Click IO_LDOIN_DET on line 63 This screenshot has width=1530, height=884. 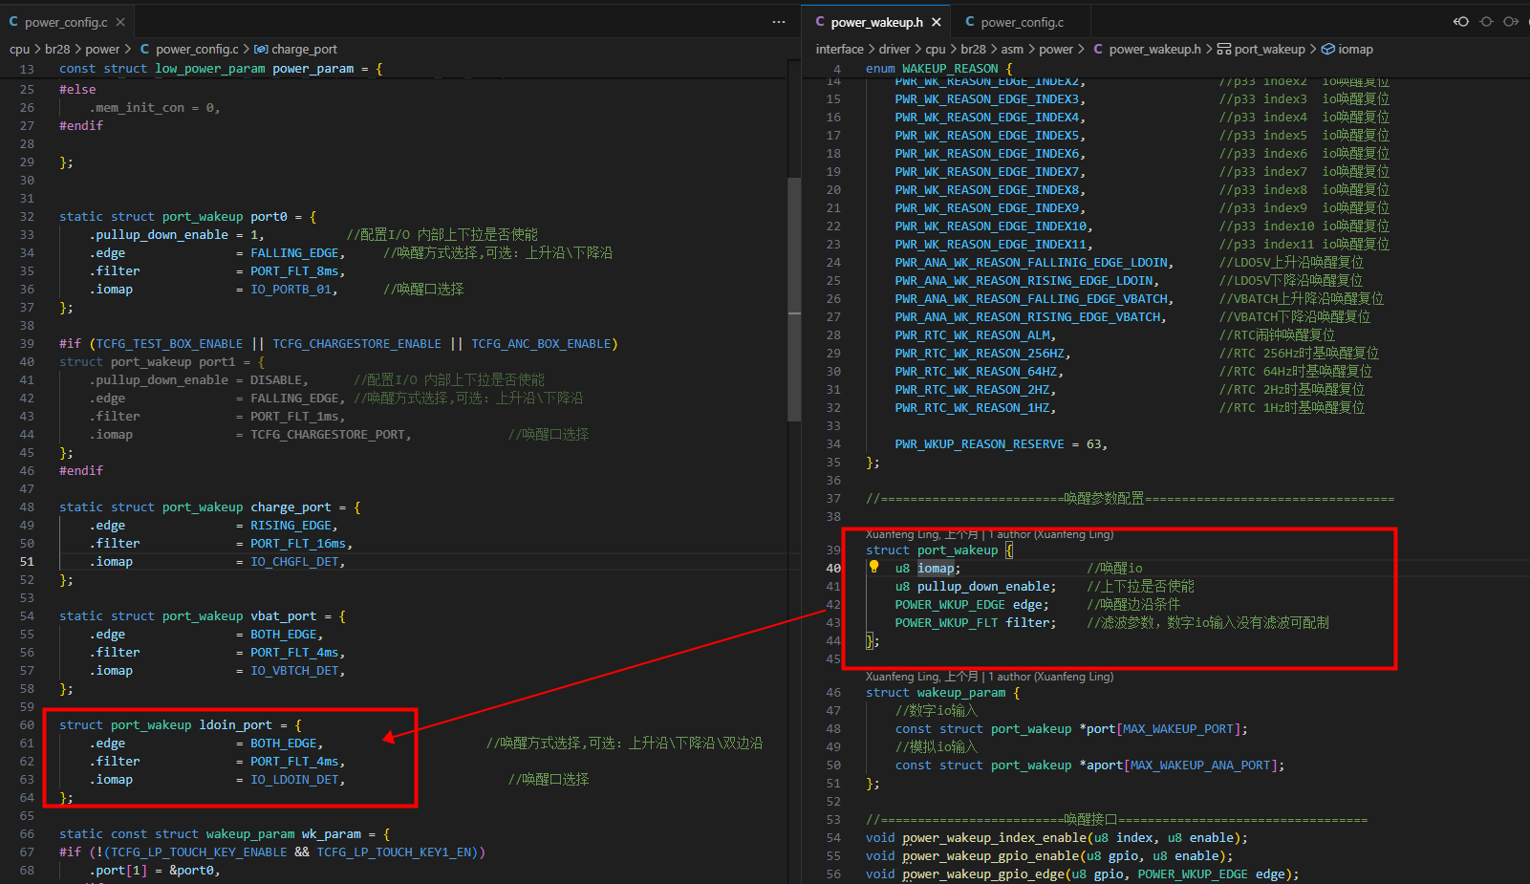(294, 780)
